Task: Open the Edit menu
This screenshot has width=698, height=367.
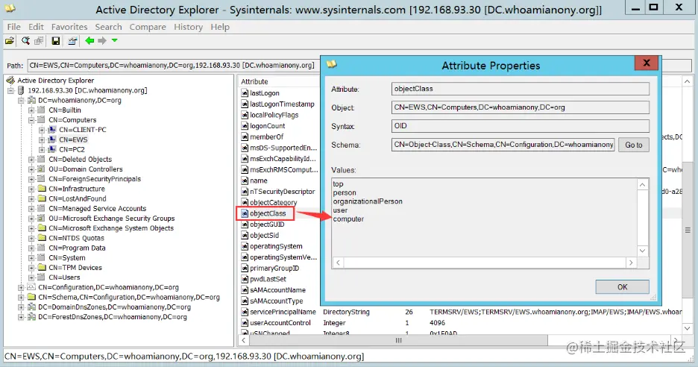Action: click(36, 27)
